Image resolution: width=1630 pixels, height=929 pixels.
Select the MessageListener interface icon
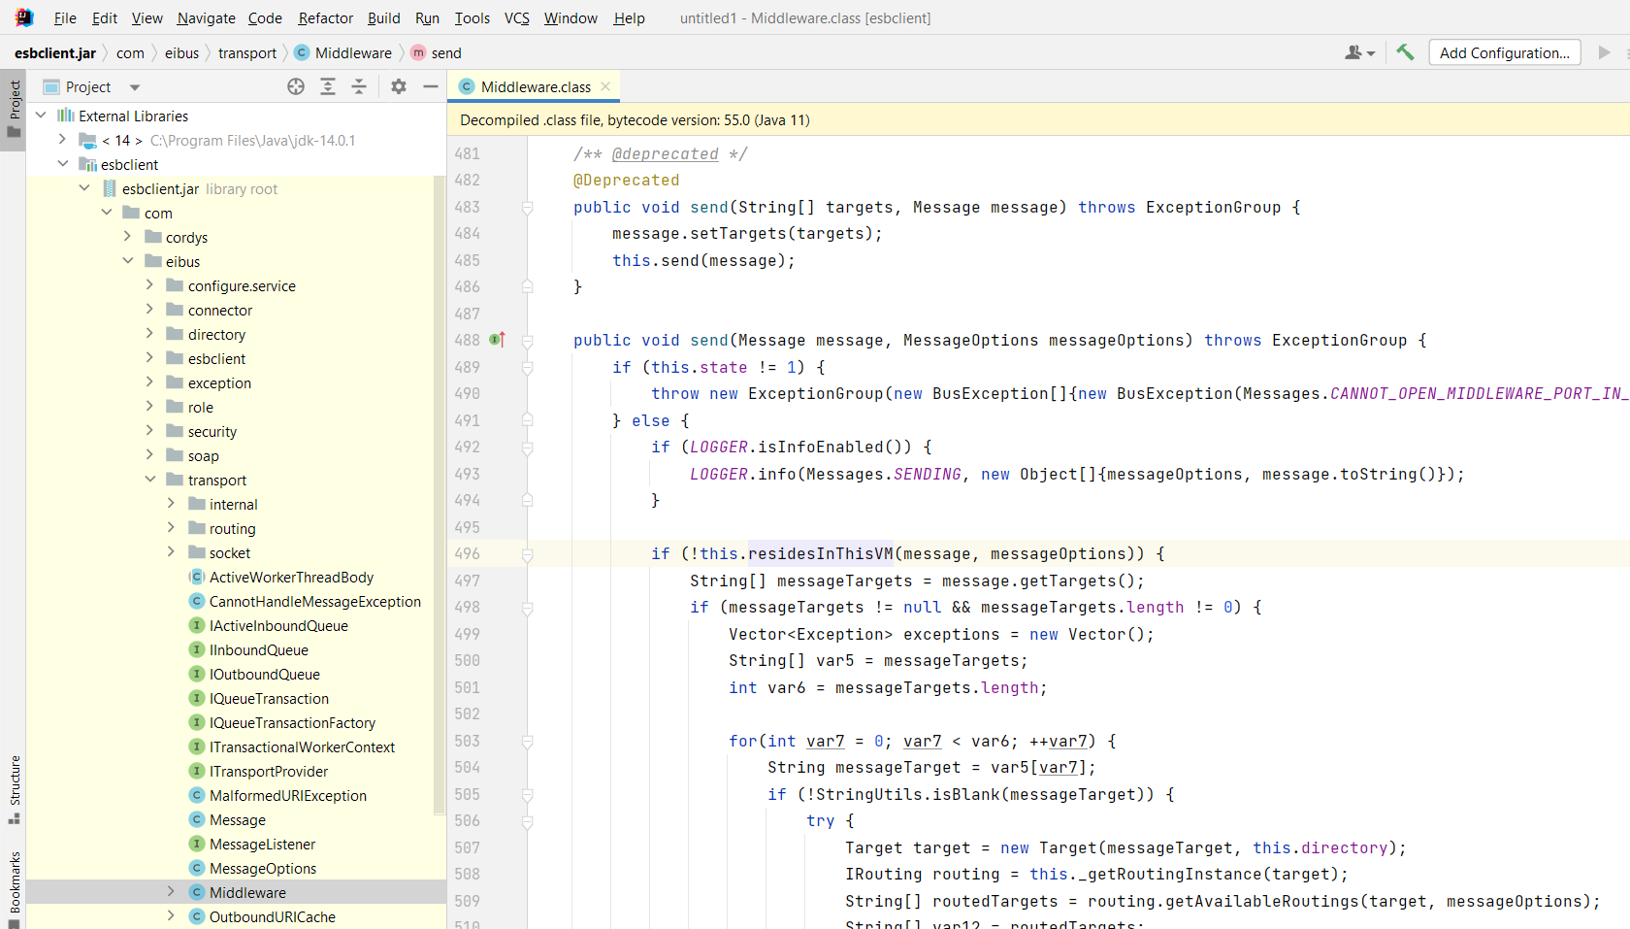point(197,844)
